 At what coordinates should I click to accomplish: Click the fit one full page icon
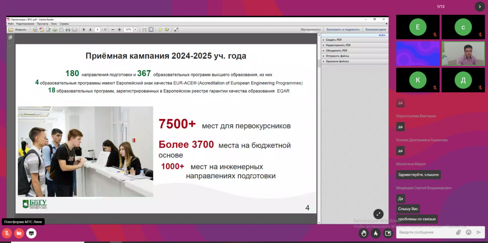coord(151,30)
